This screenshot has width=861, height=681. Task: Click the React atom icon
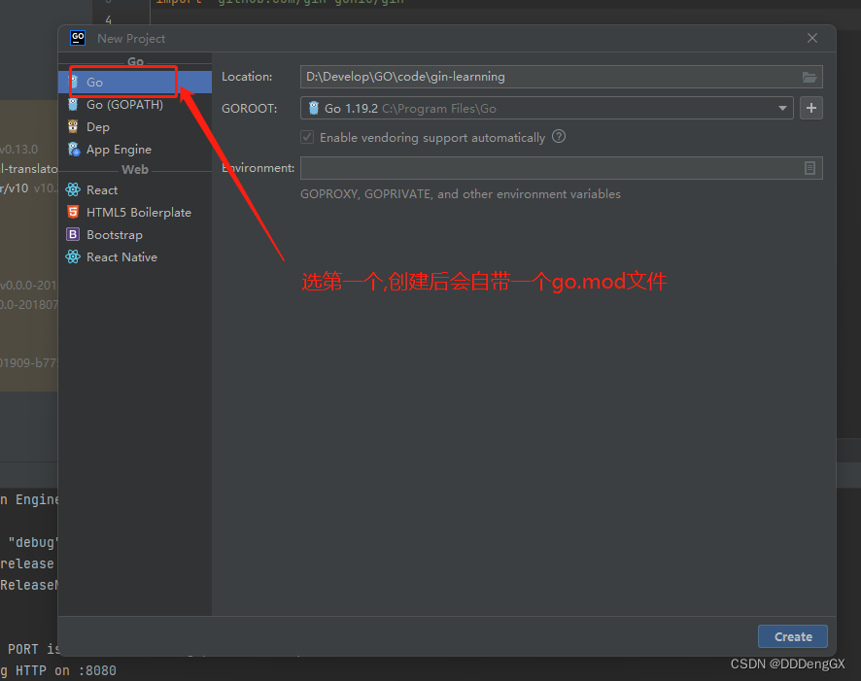73,189
